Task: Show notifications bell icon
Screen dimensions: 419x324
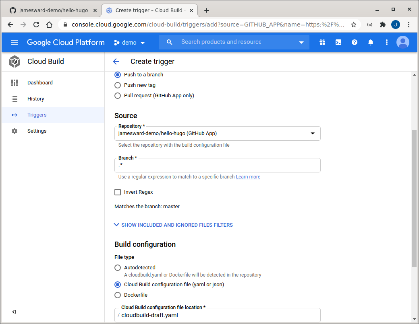Action: coord(371,42)
